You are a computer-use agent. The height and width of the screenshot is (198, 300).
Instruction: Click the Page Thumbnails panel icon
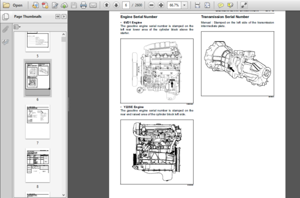pyautogui.click(x=5, y=16)
